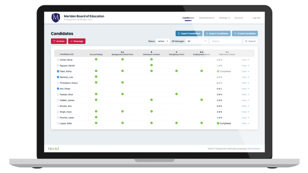Check the box for Lopez, Sofia

pos(58,123)
